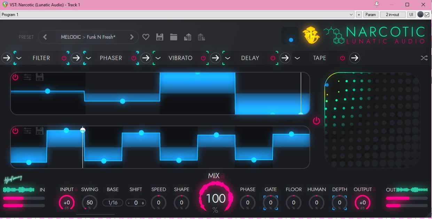Click the INPUT gain knob

tap(66, 203)
